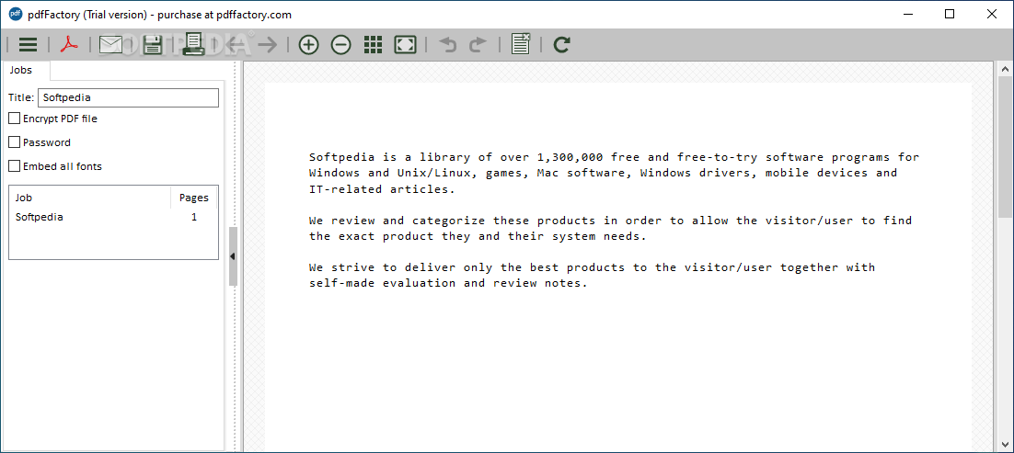The width and height of the screenshot is (1014, 453).
Task: Toggle fit-to-window fullscreen icon
Action: (x=406, y=45)
